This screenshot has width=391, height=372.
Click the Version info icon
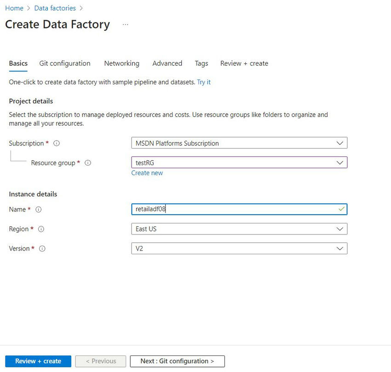pyautogui.click(x=42, y=249)
